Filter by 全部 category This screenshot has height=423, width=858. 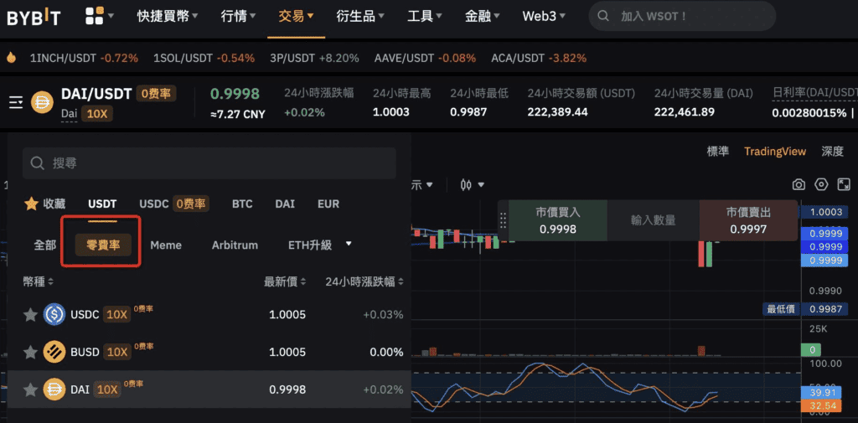click(x=45, y=245)
